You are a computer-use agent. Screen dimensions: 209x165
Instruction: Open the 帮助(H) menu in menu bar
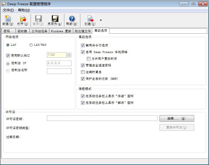click(x=24, y=10)
